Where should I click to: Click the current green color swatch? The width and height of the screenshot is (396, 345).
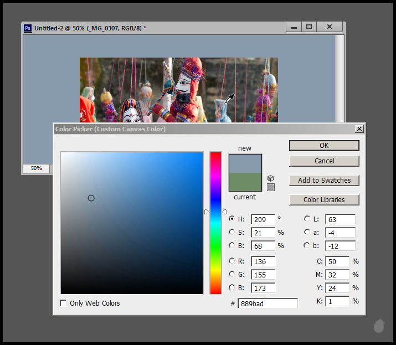pos(245,182)
